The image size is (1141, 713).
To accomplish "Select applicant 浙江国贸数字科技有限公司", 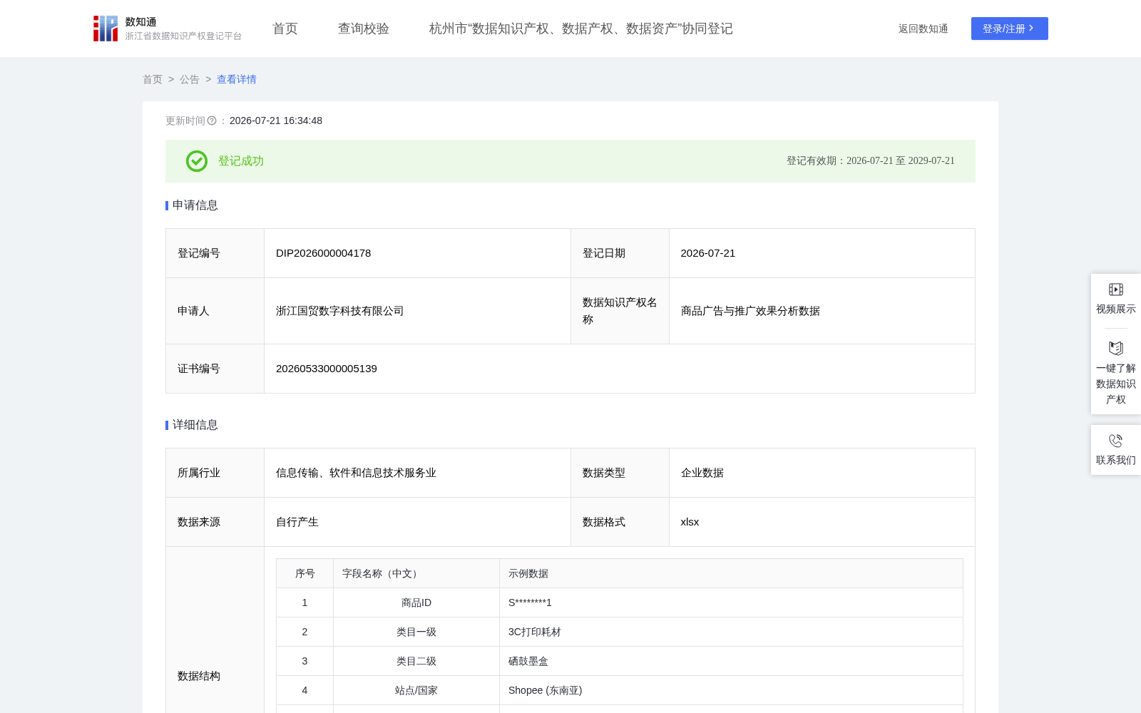I will (x=339, y=311).
